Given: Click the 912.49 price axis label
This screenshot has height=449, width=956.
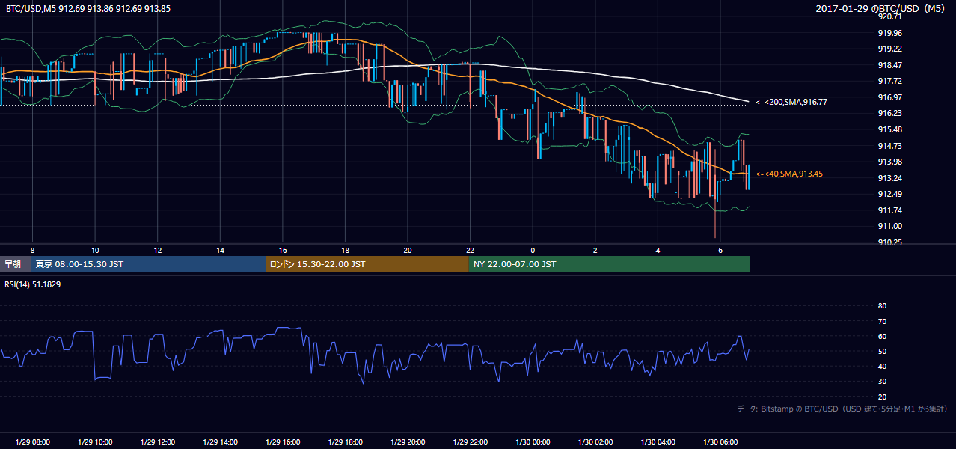Looking at the screenshot, I should point(889,194).
